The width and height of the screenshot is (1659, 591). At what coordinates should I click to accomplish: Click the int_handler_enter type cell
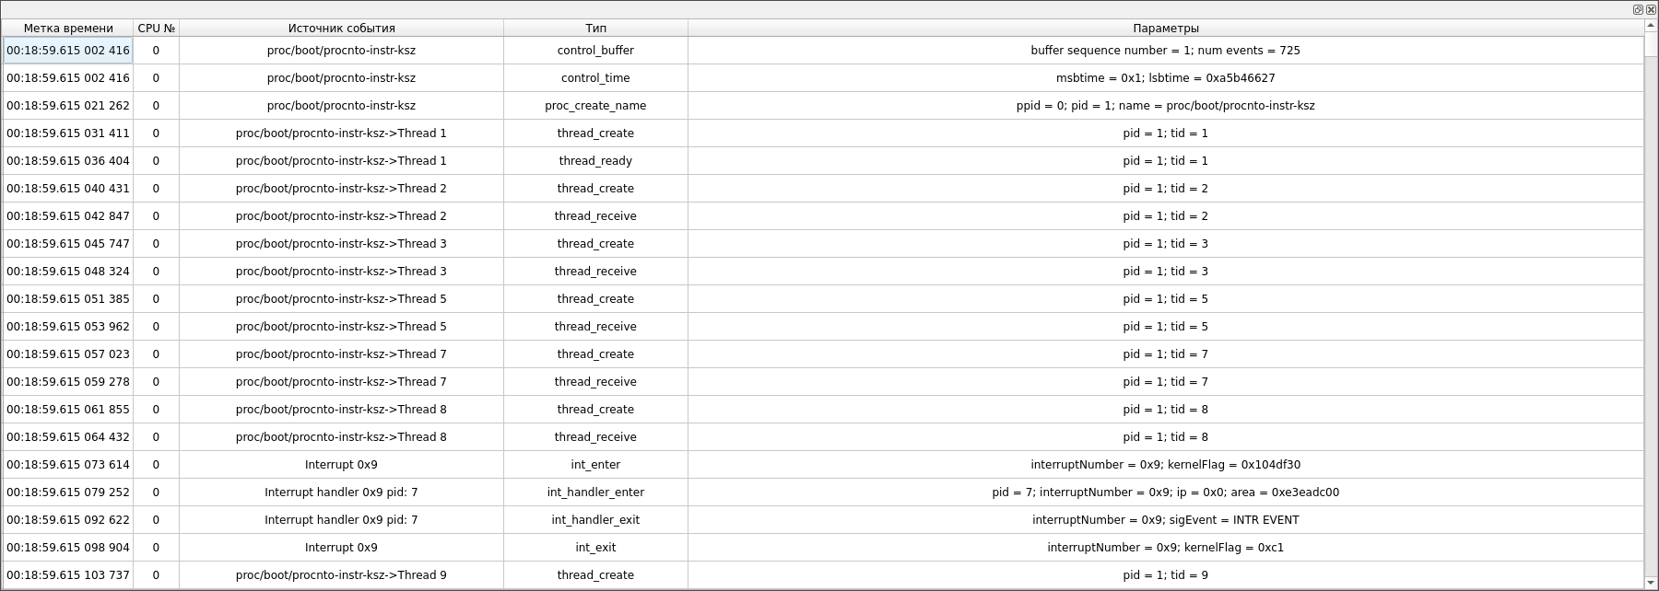[x=595, y=492]
